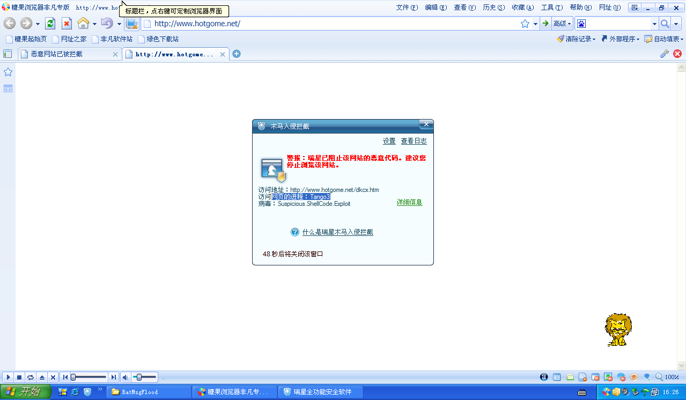Image resolution: width=686 pixels, height=400 pixels.
Task: Open the 非凡软件站 bookmark
Action: 112,39
